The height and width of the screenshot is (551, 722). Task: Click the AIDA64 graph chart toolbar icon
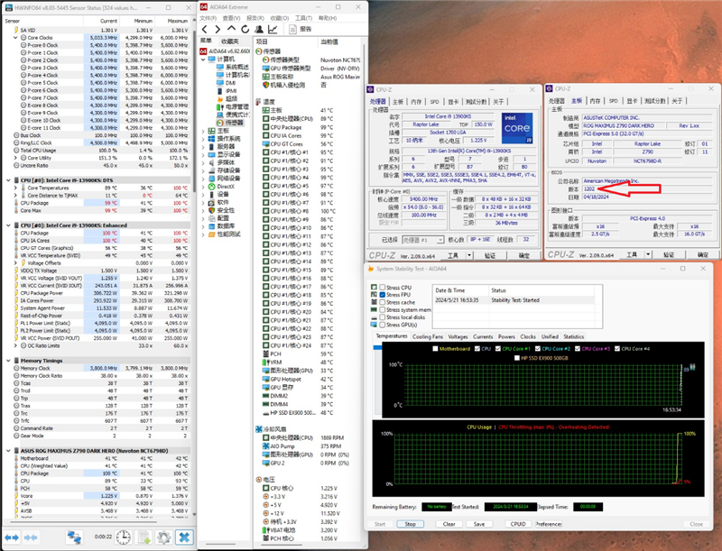coord(271,29)
